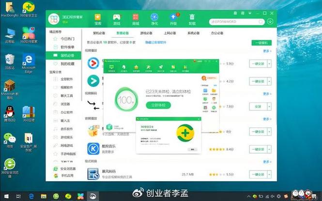
Task: Click the 酷狗音乐 app icon
Action: pos(93,149)
